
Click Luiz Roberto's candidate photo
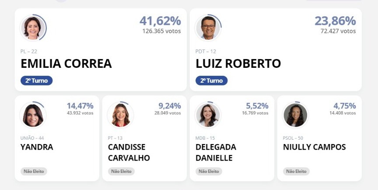click(208, 28)
